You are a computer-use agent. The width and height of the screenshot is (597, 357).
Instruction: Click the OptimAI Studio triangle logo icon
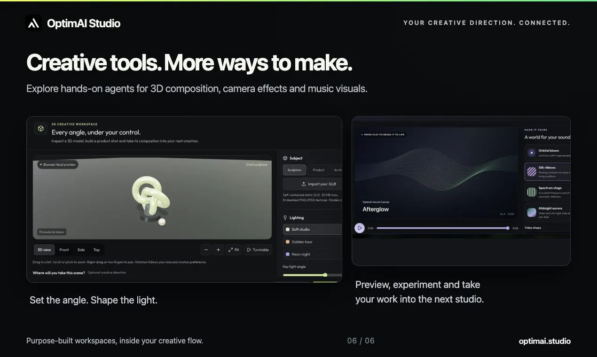click(x=33, y=23)
